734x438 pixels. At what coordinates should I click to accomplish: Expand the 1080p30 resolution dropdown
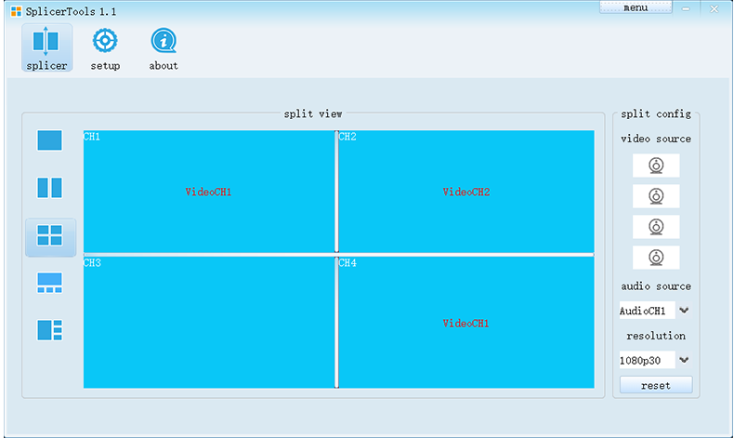[685, 360]
